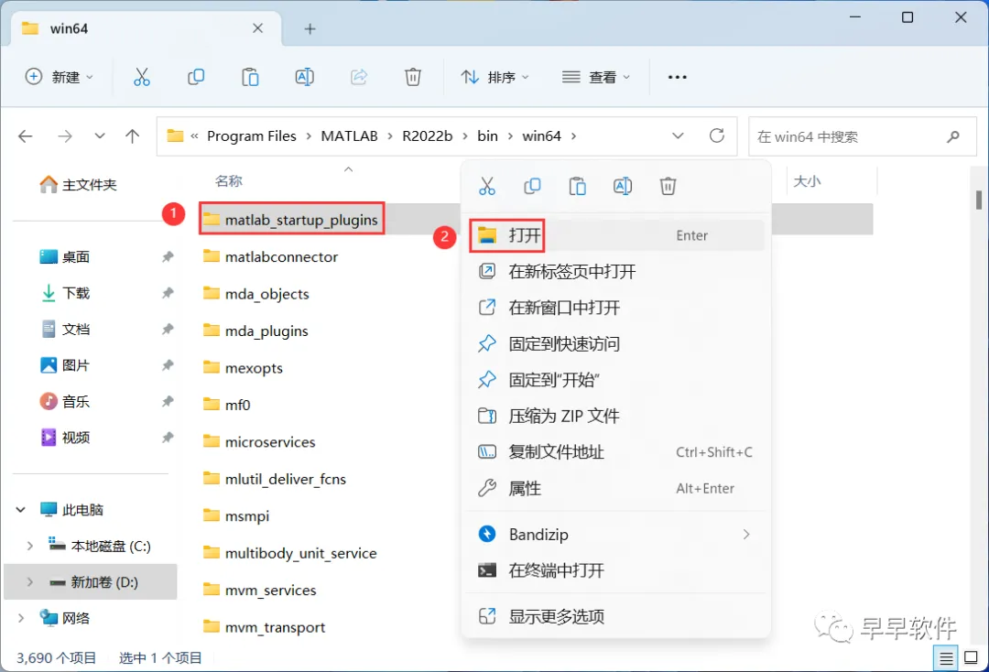Click MATLAB in the breadcrumb path
The height and width of the screenshot is (672, 989).
[x=350, y=136]
